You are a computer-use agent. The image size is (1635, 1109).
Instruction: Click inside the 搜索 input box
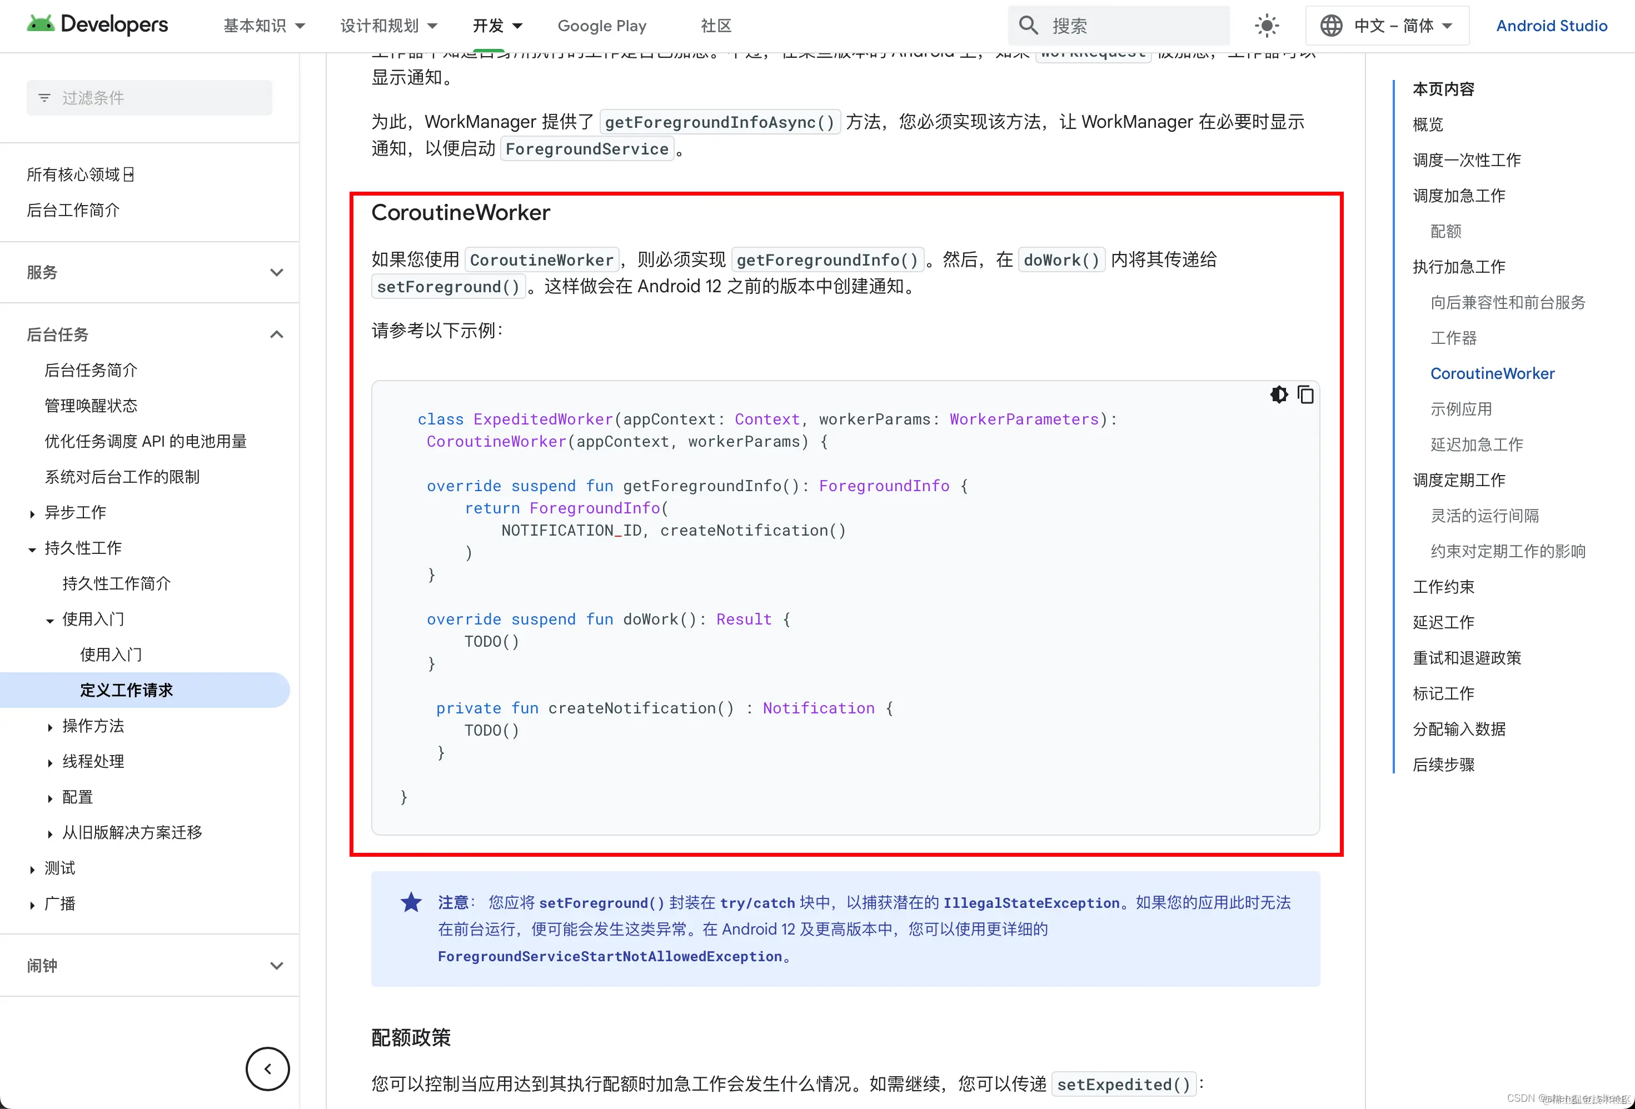[x=1125, y=26]
